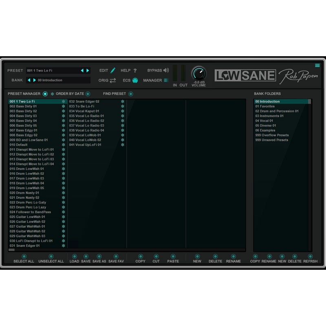The image size is (326, 326).
Task: Click favorite star for 034 Vocal Kaput 01
Action: point(123,111)
